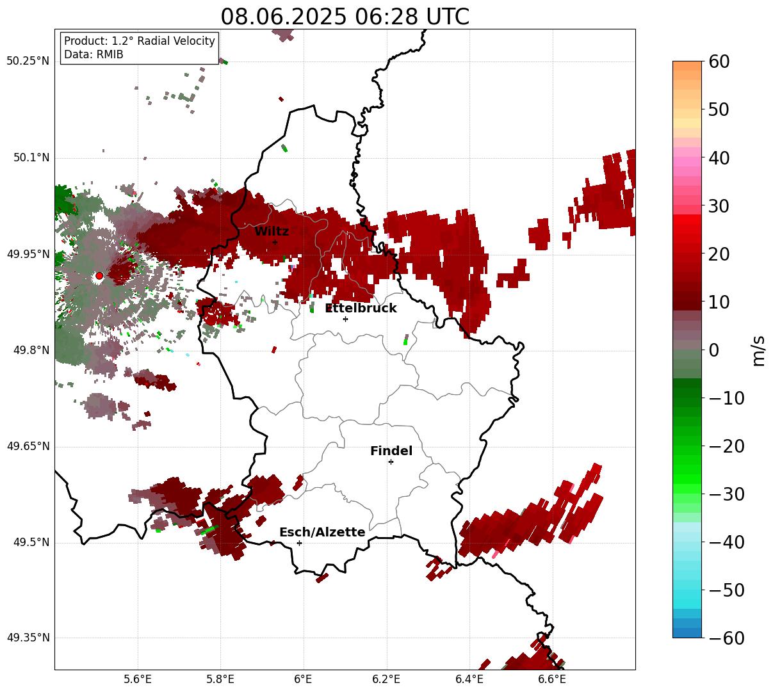Click the colorbar value 40

[x=718, y=157]
